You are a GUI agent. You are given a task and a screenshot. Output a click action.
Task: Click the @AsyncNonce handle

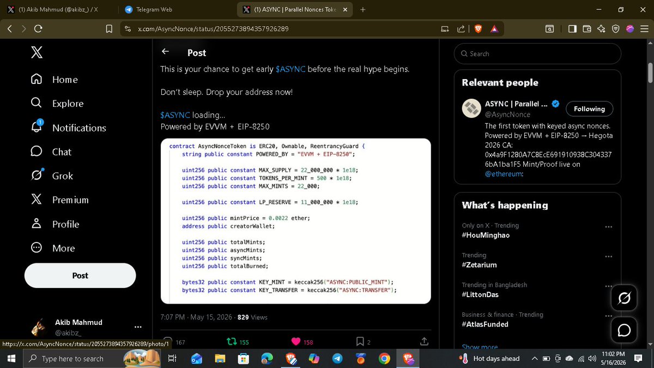(507, 114)
